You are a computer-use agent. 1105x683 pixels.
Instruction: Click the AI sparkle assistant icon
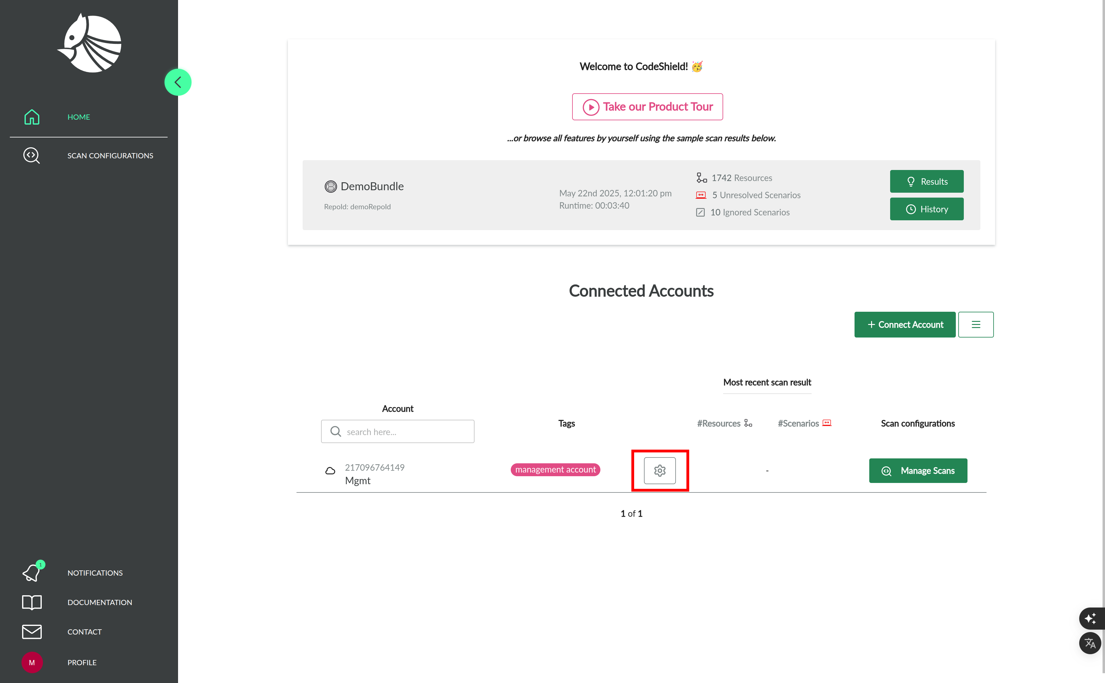(x=1090, y=618)
